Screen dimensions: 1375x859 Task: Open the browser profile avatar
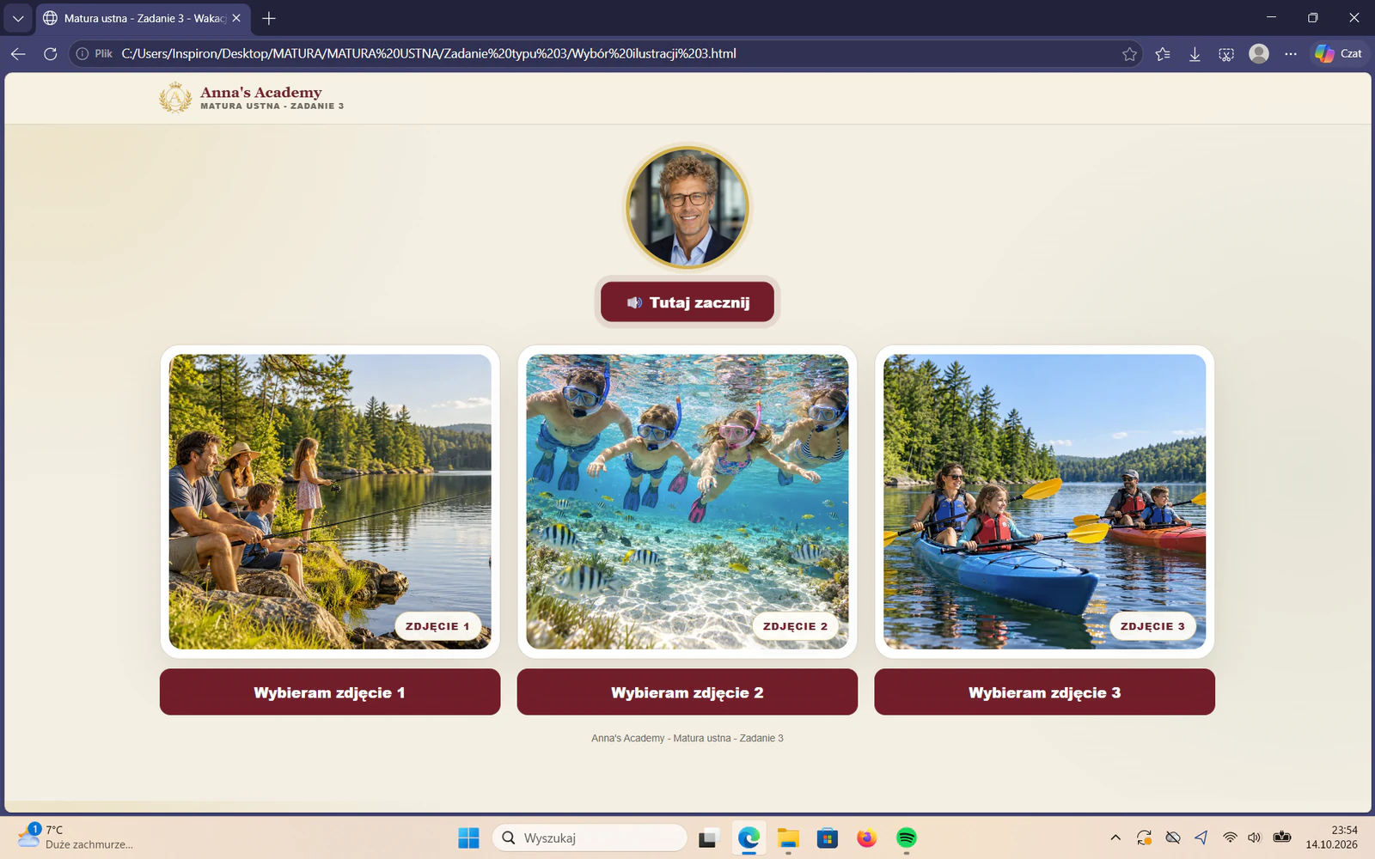[1259, 53]
